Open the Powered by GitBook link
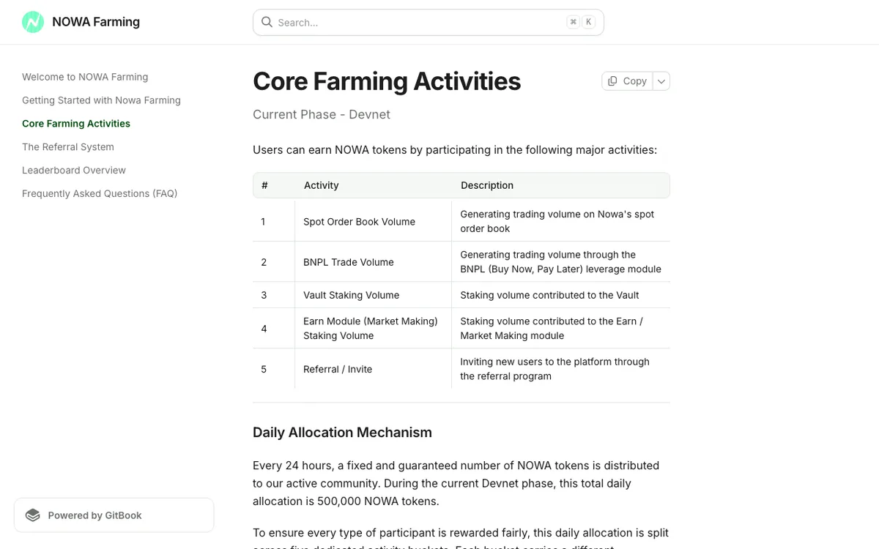This screenshot has width=879, height=549. click(114, 515)
